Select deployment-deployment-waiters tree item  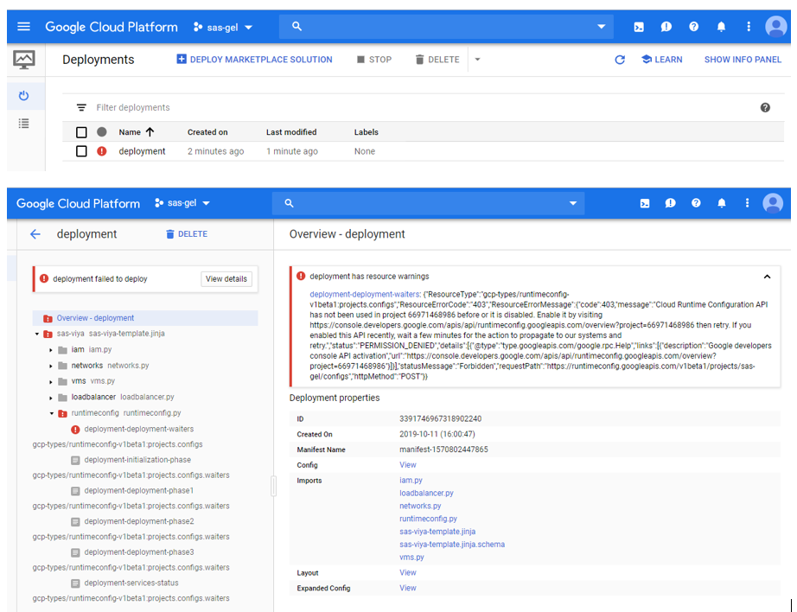[138, 429]
